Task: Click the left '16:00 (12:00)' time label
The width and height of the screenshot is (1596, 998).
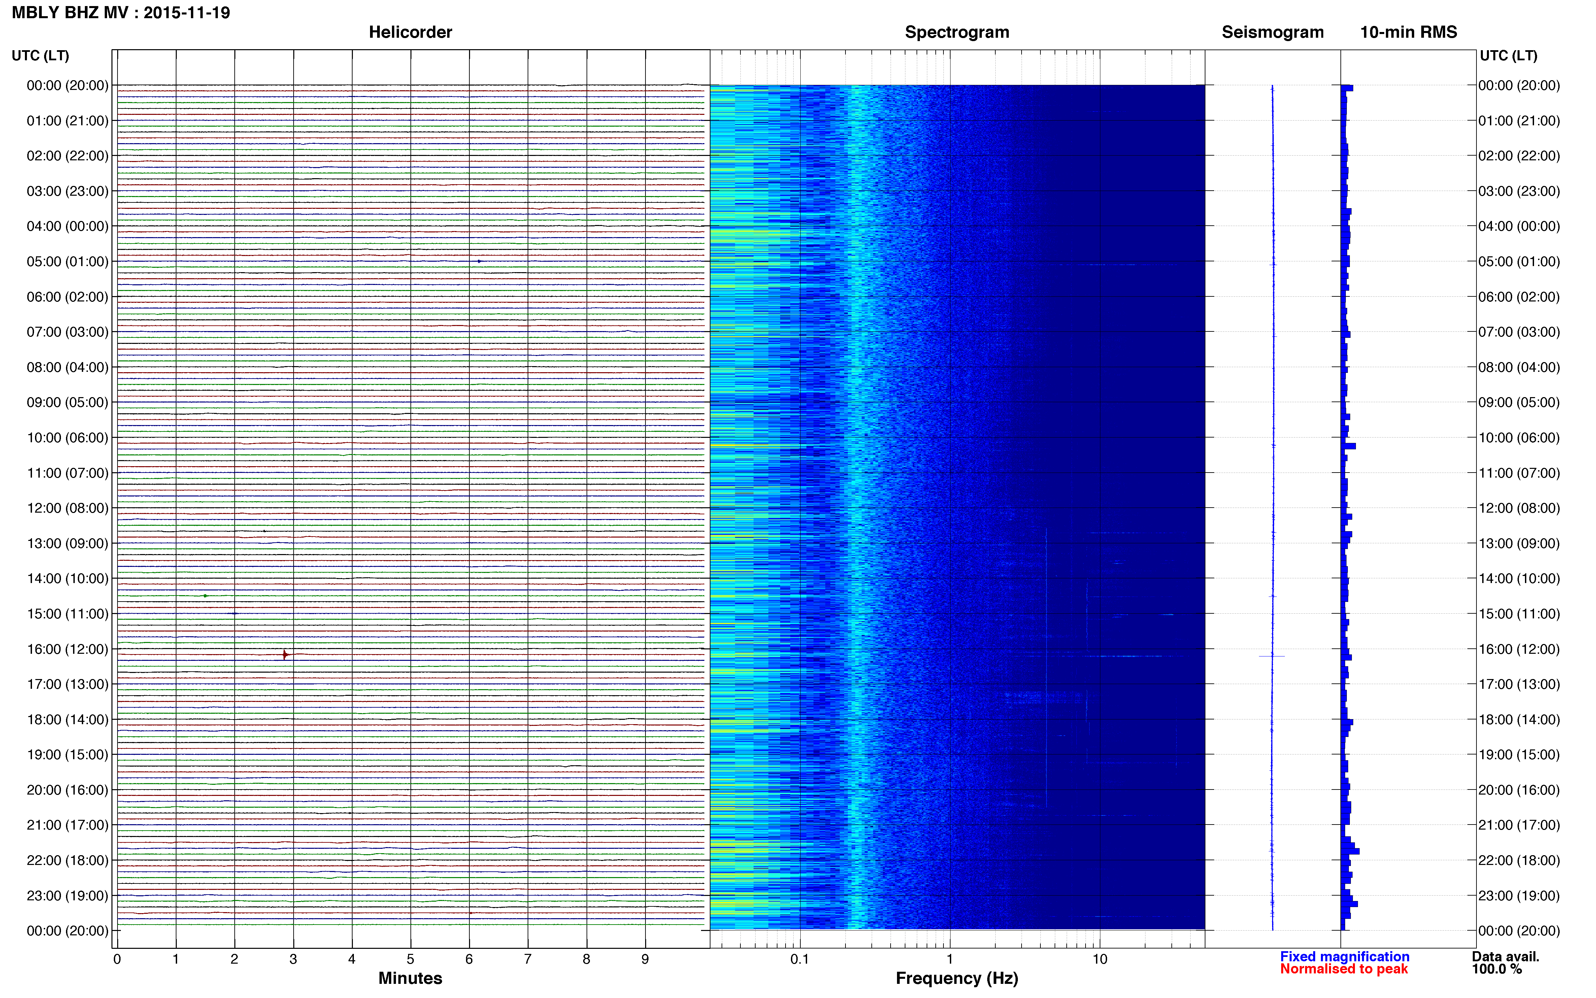Action: [67, 649]
